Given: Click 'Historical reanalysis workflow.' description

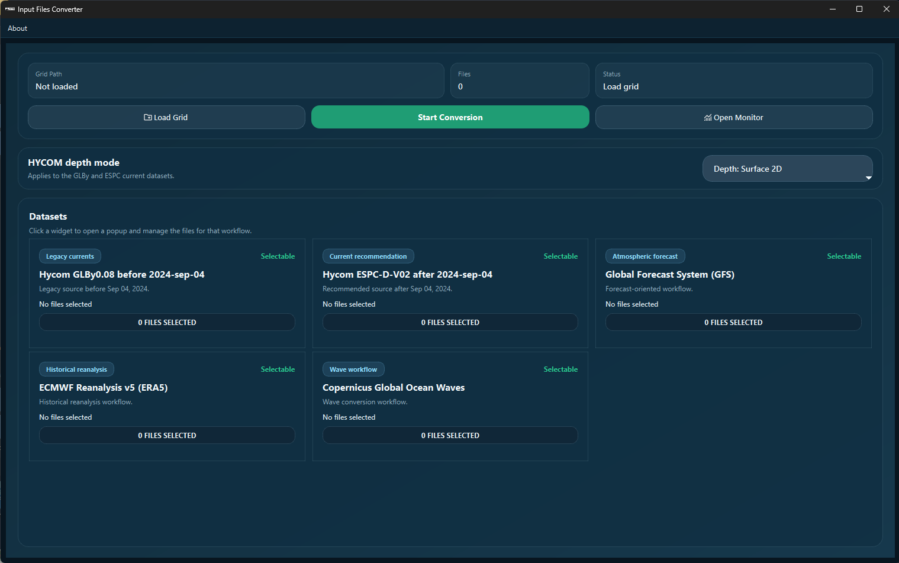Looking at the screenshot, I should click(x=86, y=402).
